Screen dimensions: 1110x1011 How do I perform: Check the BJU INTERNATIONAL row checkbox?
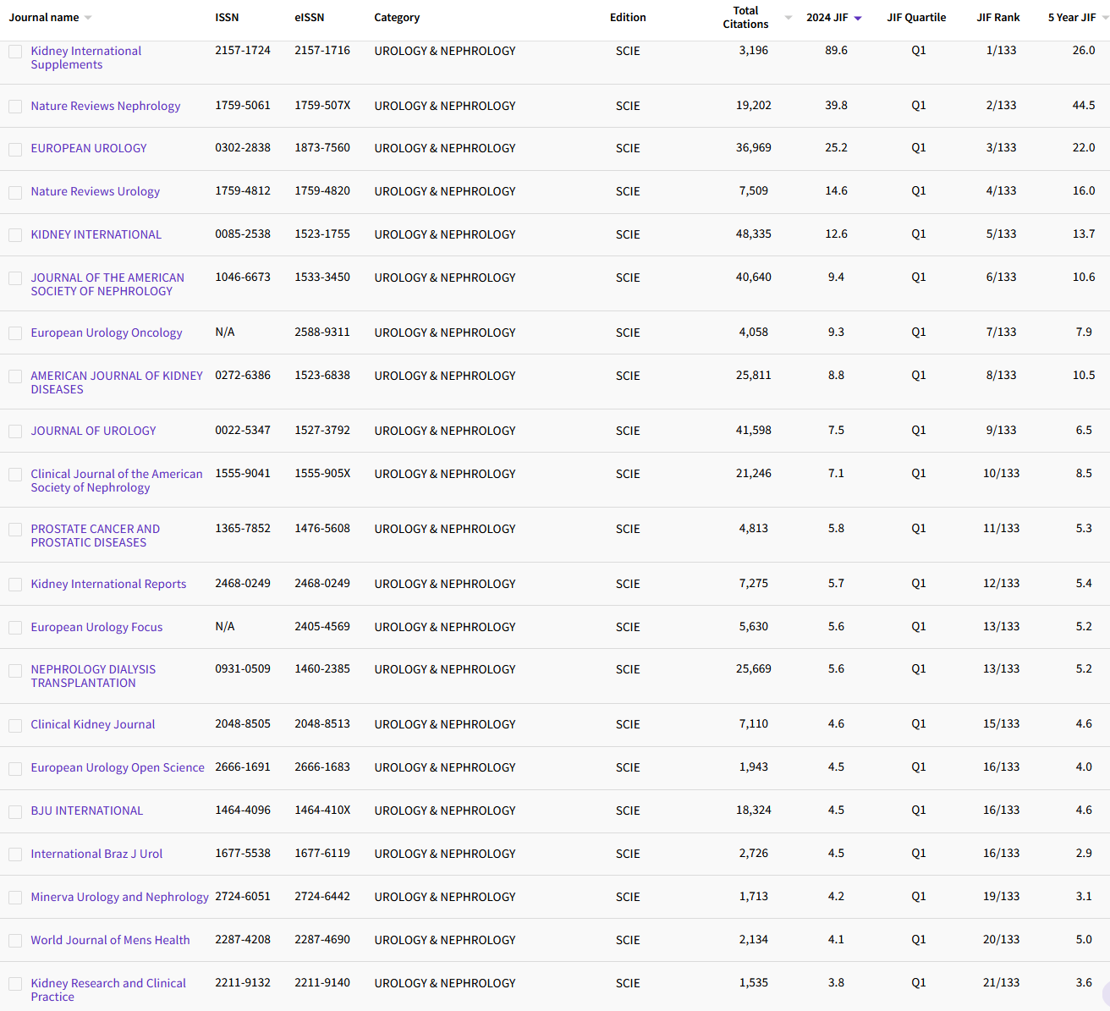coord(15,811)
